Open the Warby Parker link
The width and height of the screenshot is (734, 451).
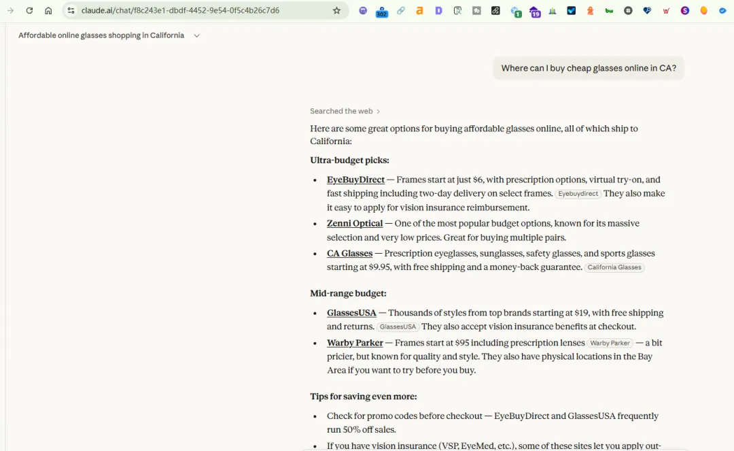pos(355,343)
